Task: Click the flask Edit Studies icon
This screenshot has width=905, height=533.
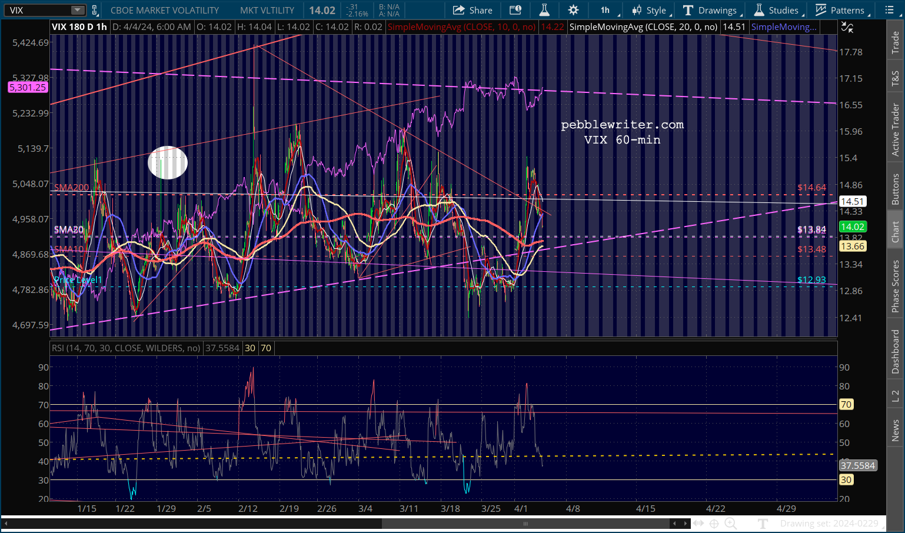Action: click(544, 10)
